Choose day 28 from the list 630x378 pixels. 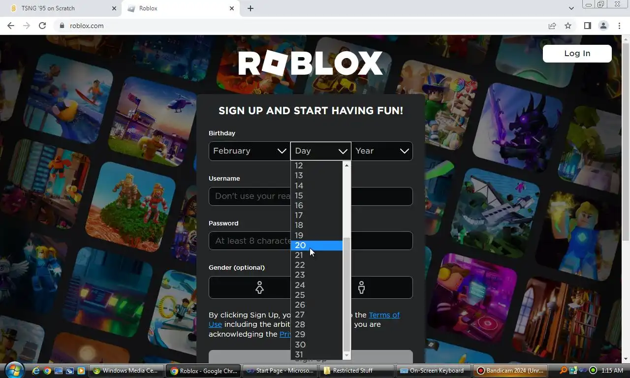[x=316, y=324]
